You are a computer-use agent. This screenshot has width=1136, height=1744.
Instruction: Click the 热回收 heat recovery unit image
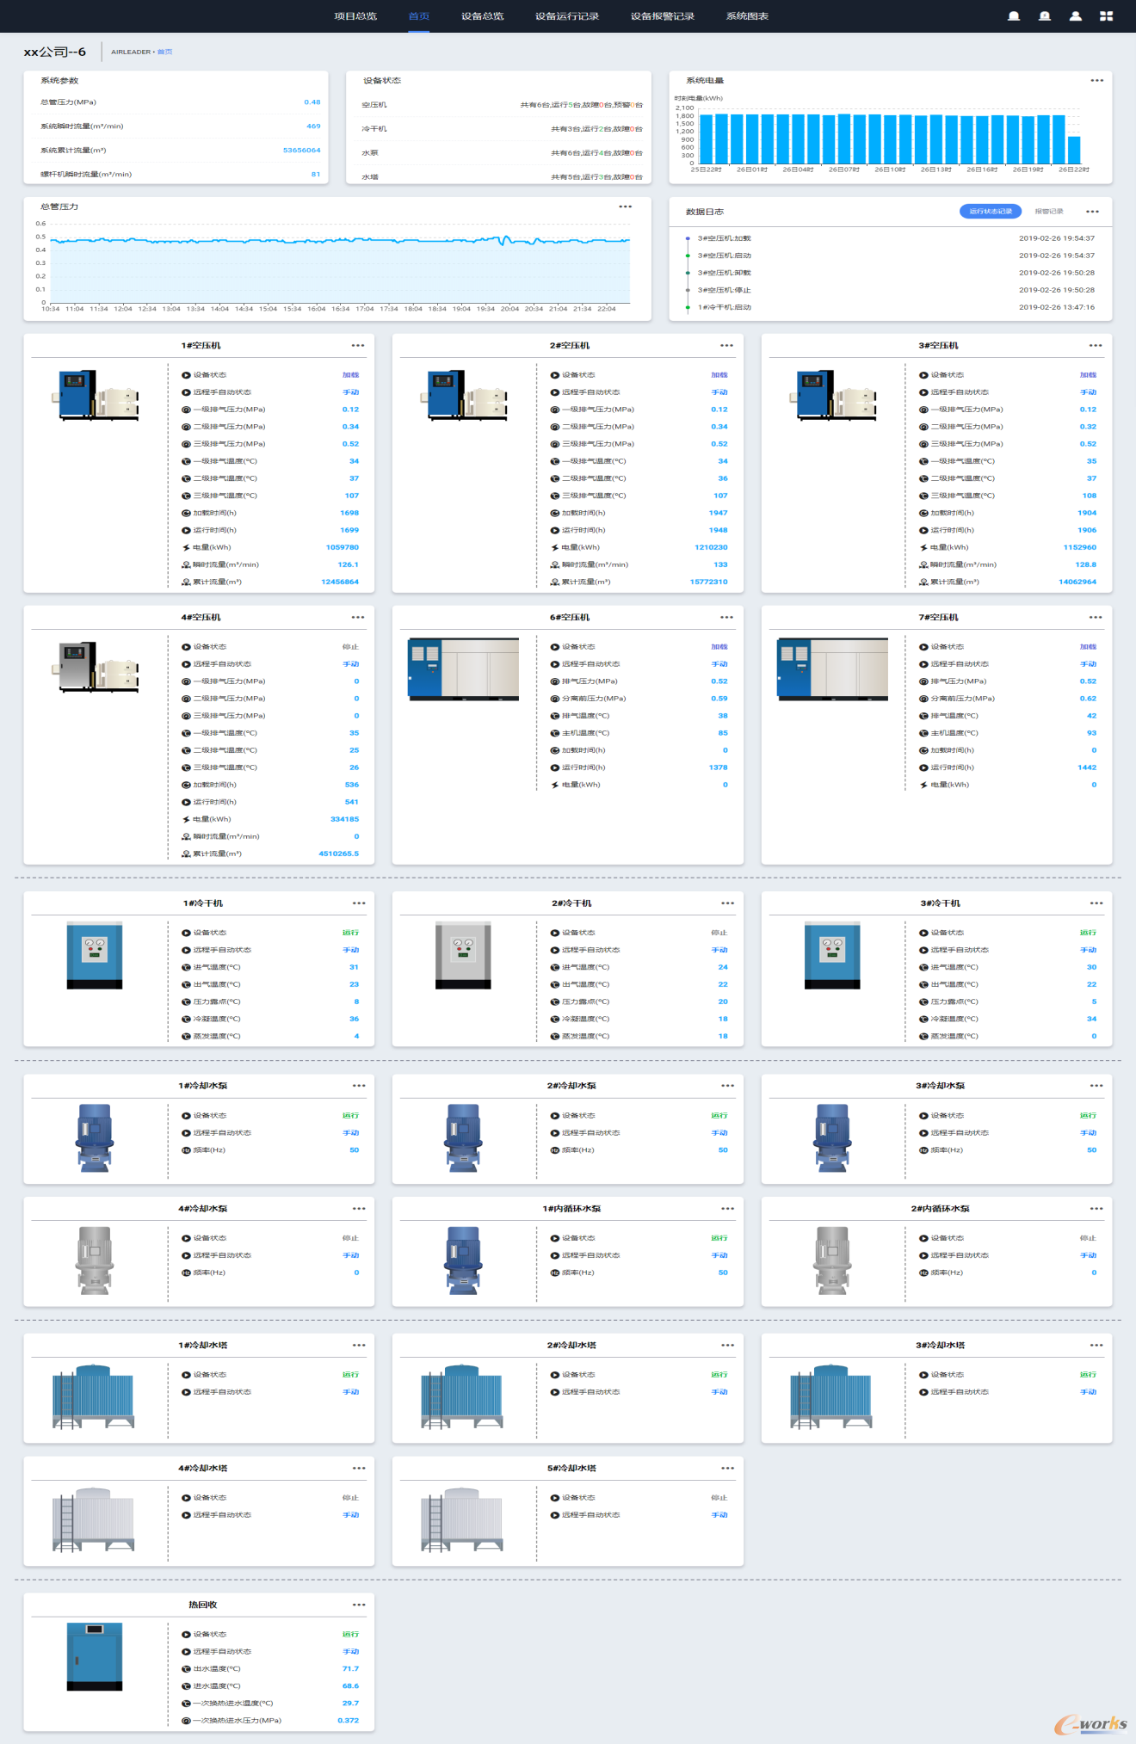tap(95, 1657)
